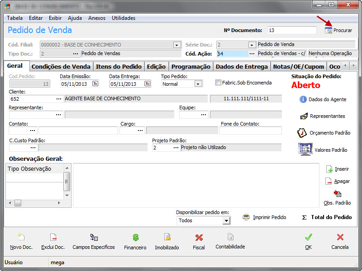Image resolution: width=362 pixels, height=271 pixels.
Task: Open Dados do Agente info icon
Action: (x=303, y=99)
